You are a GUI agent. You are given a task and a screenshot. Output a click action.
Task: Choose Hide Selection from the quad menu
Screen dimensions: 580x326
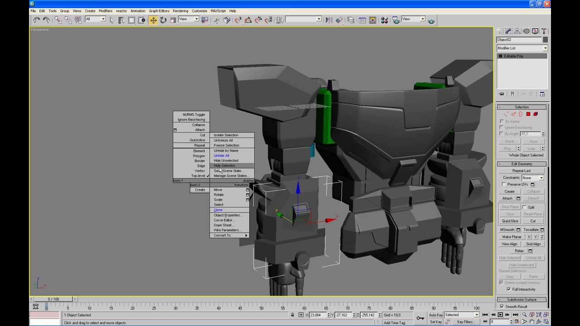[x=224, y=166]
